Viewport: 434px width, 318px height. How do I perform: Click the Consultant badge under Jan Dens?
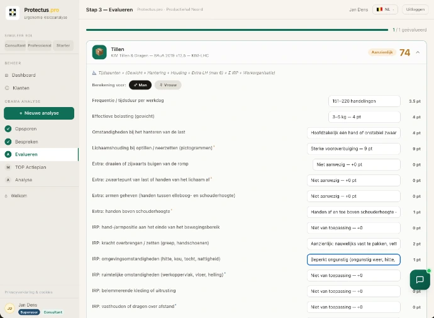pyautogui.click(x=53, y=312)
